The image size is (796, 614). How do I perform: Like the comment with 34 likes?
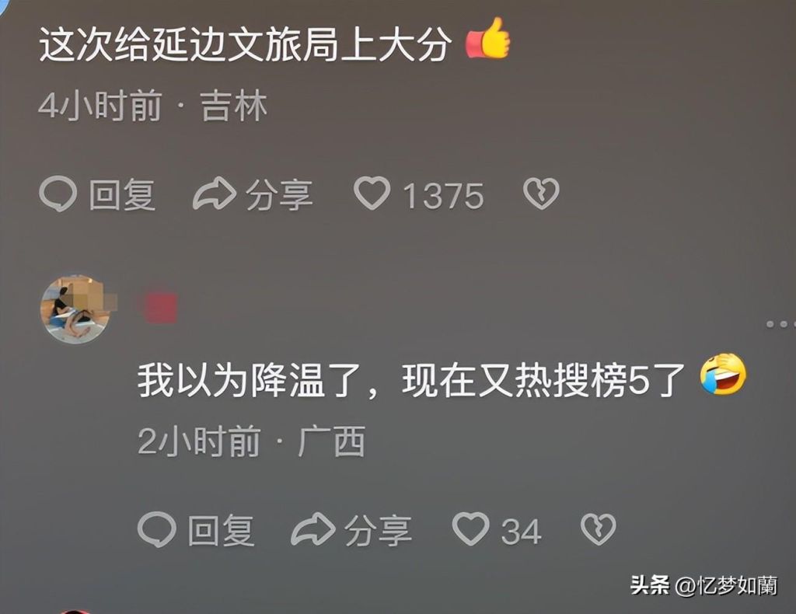pos(470,529)
